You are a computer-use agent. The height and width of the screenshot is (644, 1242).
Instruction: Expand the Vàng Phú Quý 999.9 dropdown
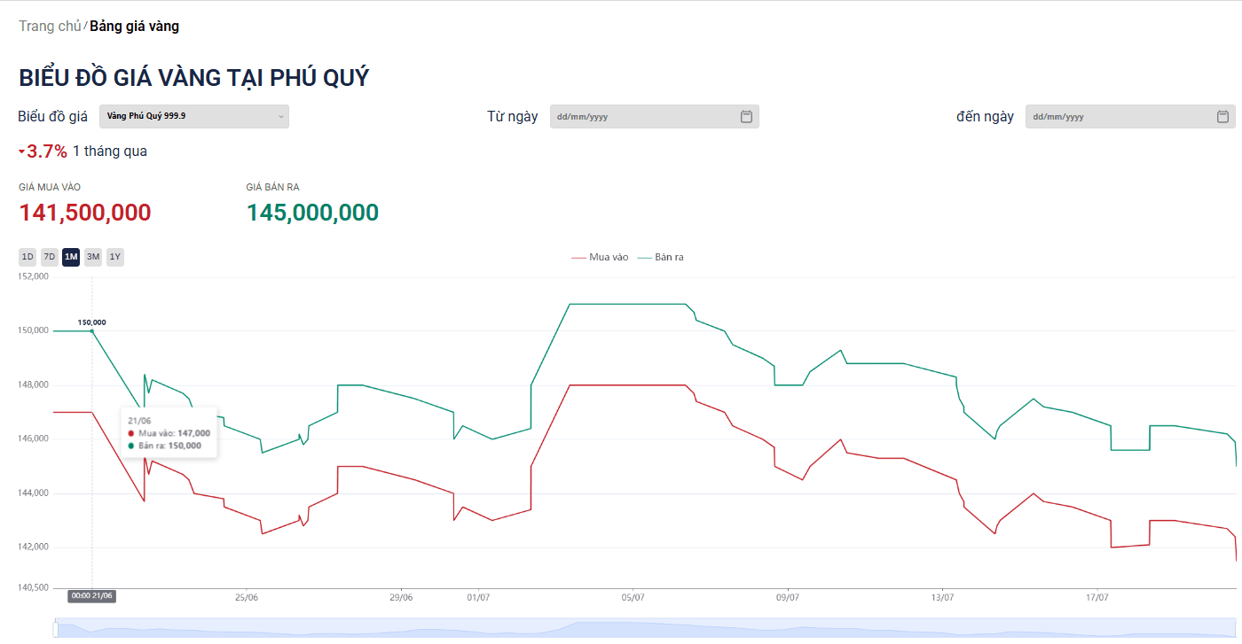click(x=194, y=116)
